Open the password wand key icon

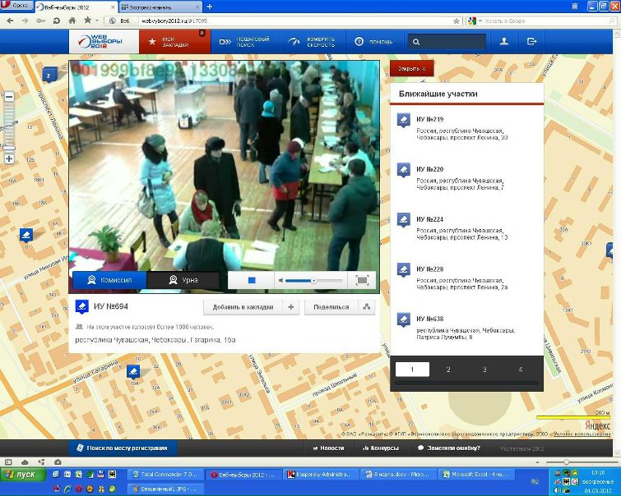40,21
